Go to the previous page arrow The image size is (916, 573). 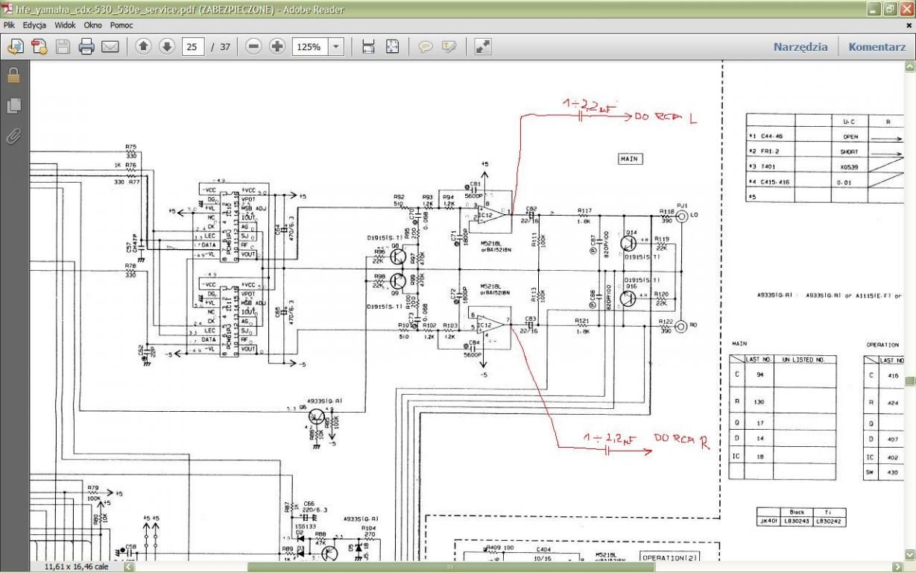[143, 46]
